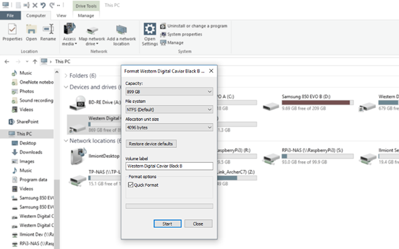Screen dimensions: 399x249
Task: Click the Start button in Format dialog
Action: pos(168,224)
